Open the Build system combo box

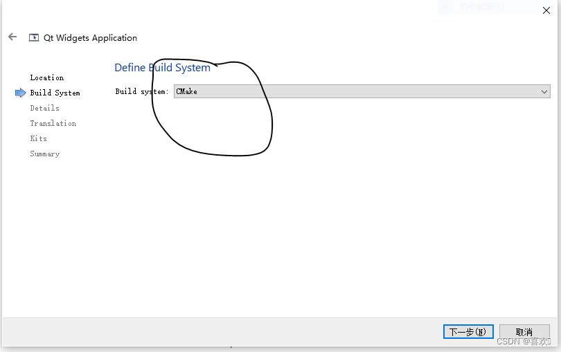[x=362, y=91]
